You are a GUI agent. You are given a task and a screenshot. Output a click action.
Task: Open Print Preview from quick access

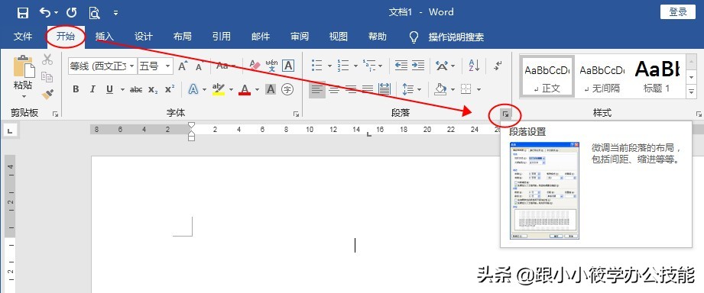click(94, 12)
